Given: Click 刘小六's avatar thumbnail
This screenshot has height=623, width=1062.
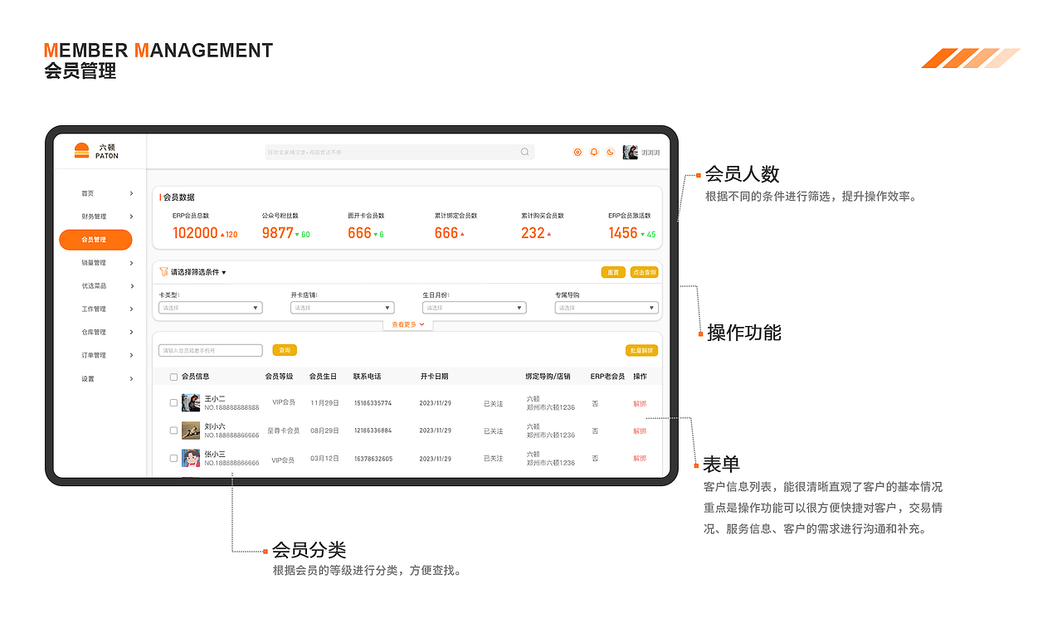Looking at the screenshot, I should point(191,431).
